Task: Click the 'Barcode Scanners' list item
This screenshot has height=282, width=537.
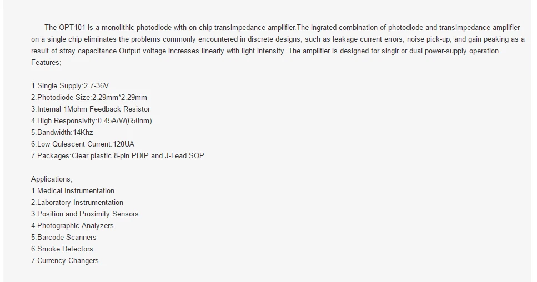Action: pyautogui.click(x=64, y=238)
